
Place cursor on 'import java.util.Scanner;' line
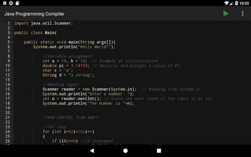coord(44,23)
